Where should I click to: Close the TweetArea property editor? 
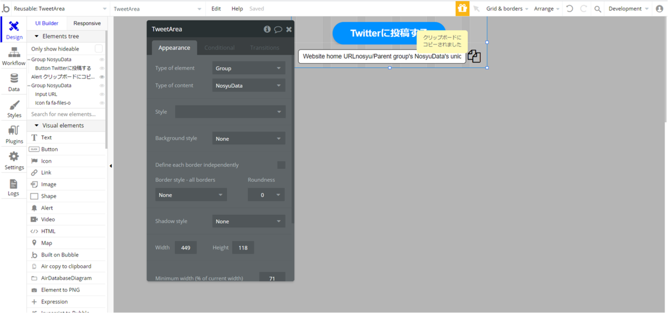[289, 29]
